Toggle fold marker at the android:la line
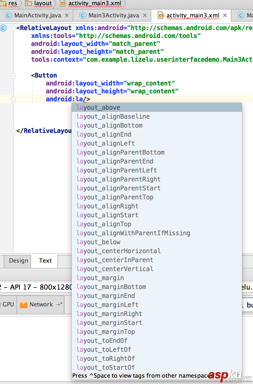 (x=13, y=99)
